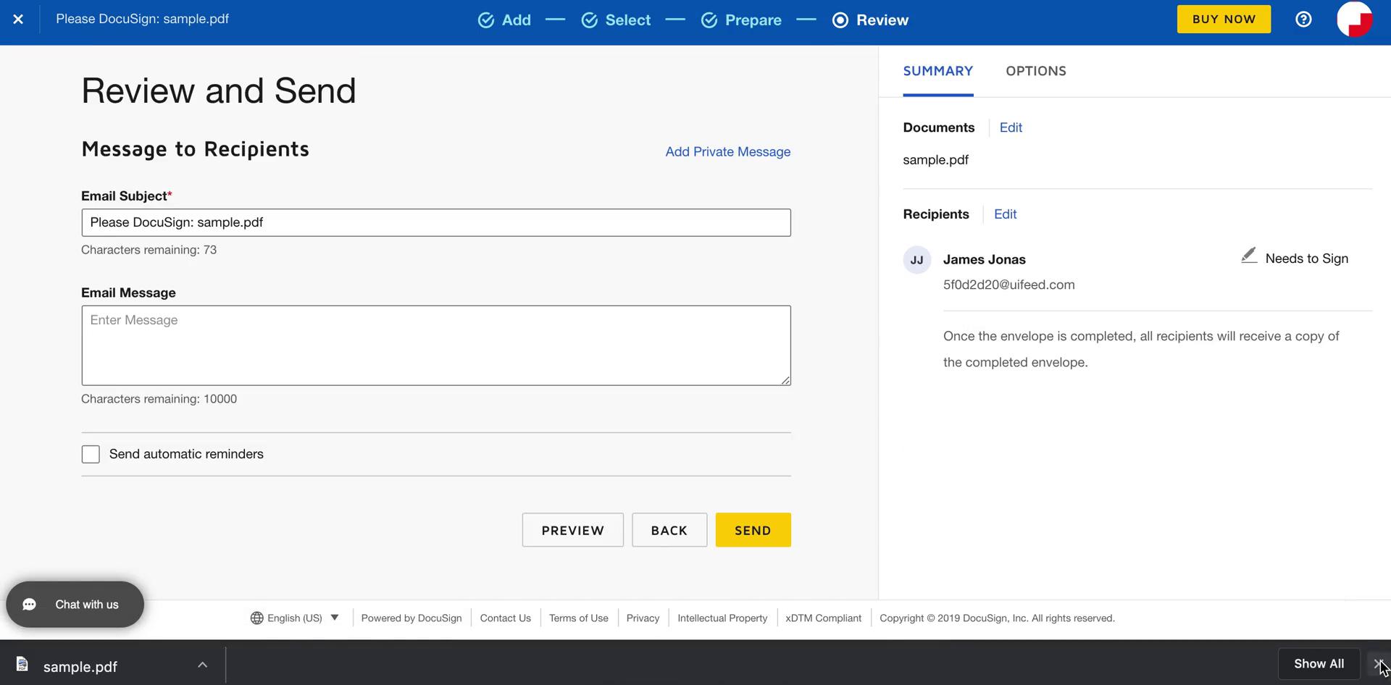
Task: Click Show All downloads button
Action: [x=1319, y=664]
